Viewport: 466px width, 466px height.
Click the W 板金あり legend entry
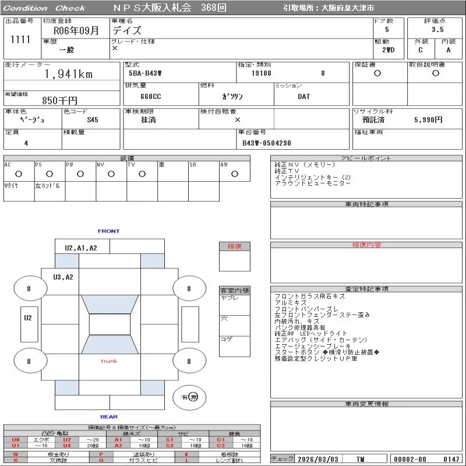(x=35, y=454)
